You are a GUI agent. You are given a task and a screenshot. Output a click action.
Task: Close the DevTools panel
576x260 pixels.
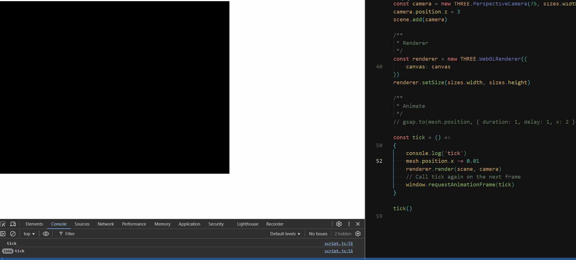(x=358, y=224)
